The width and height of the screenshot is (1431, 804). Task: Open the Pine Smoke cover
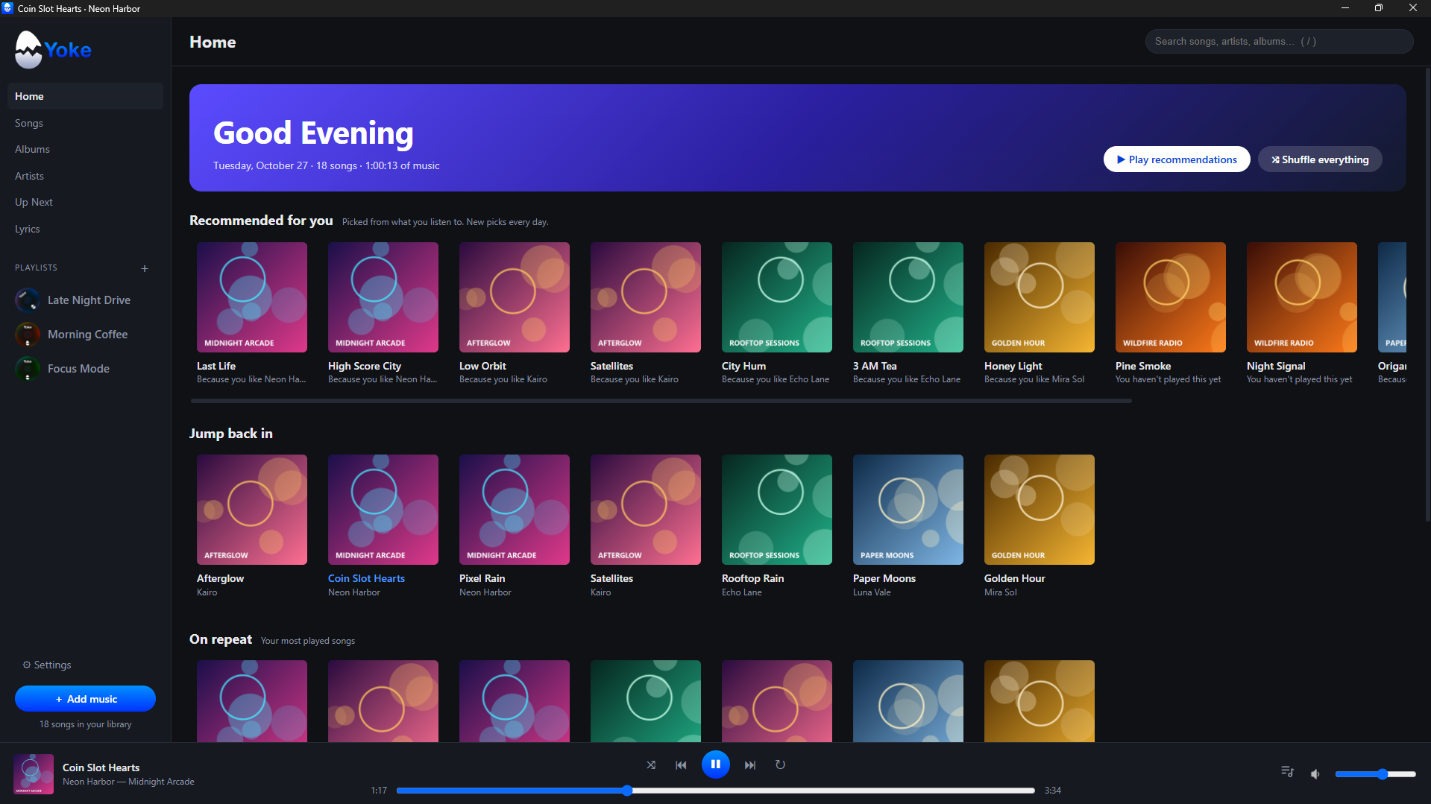pyautogui.click(x=1171, y=297)
